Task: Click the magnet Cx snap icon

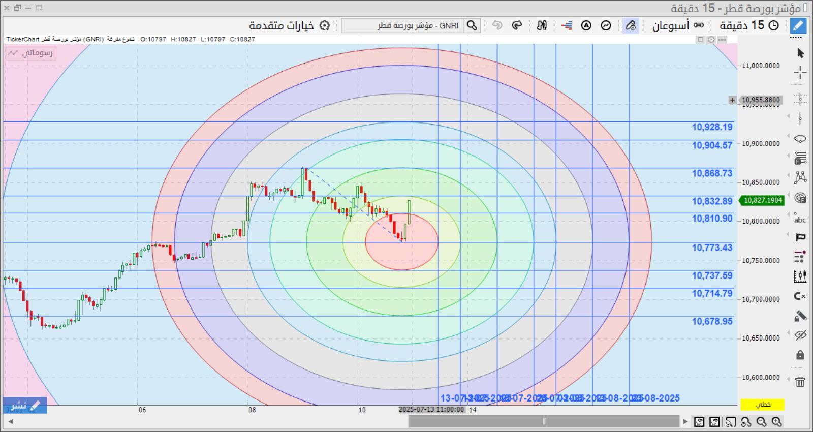Action: tap(800, 296)
